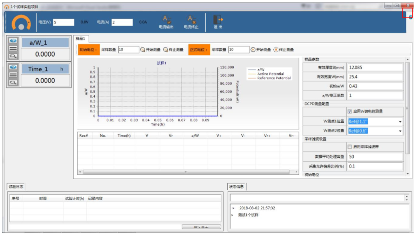Select the 状态信息 tab
418x237 pixels.
tap(237, 187)
